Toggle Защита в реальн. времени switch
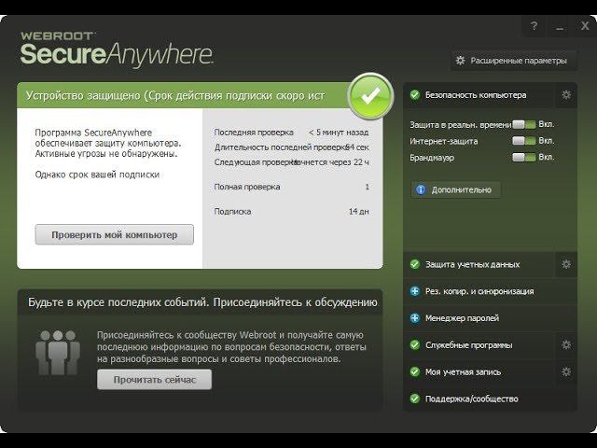 click(524, 124)
